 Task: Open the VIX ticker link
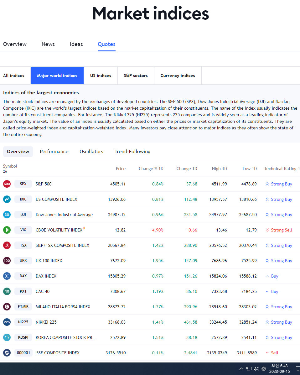(x=23, y=230)
